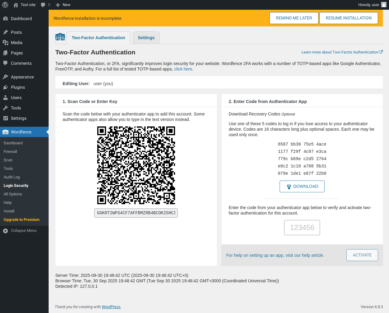Select the secret key text field
Screen dimensions: 389x313
[x=136, y=213]
